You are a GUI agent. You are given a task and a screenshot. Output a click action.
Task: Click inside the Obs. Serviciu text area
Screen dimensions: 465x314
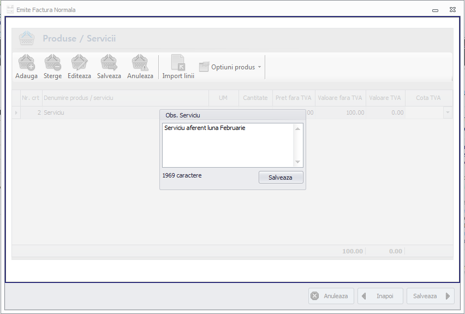(x=228, y=145)
